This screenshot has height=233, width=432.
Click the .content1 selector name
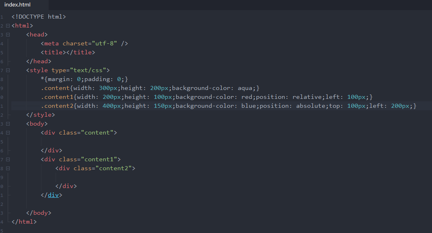[x=57, y=97]
